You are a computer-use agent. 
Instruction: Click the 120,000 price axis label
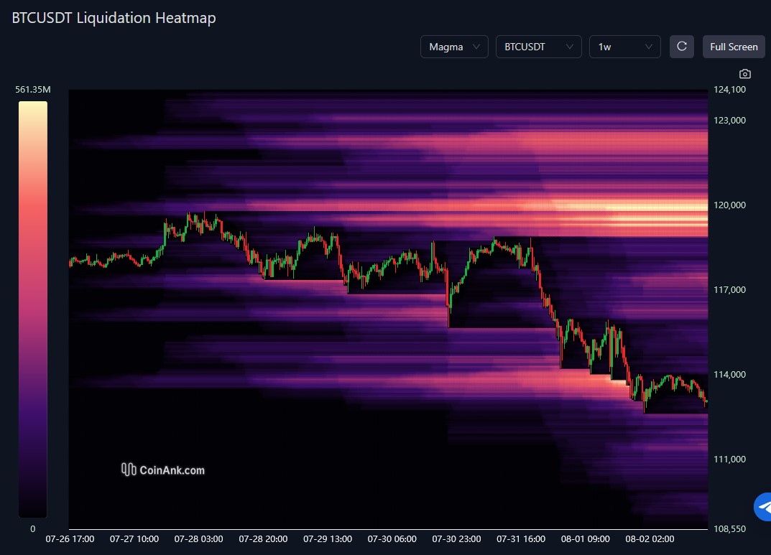coord(730,205)
